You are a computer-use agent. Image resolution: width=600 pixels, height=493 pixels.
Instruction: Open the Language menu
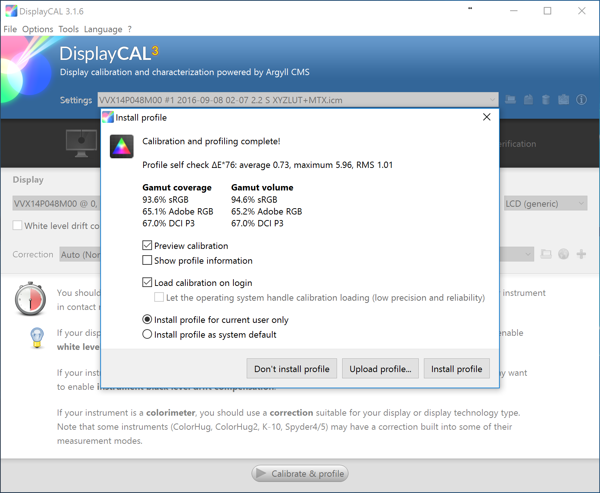103,29
